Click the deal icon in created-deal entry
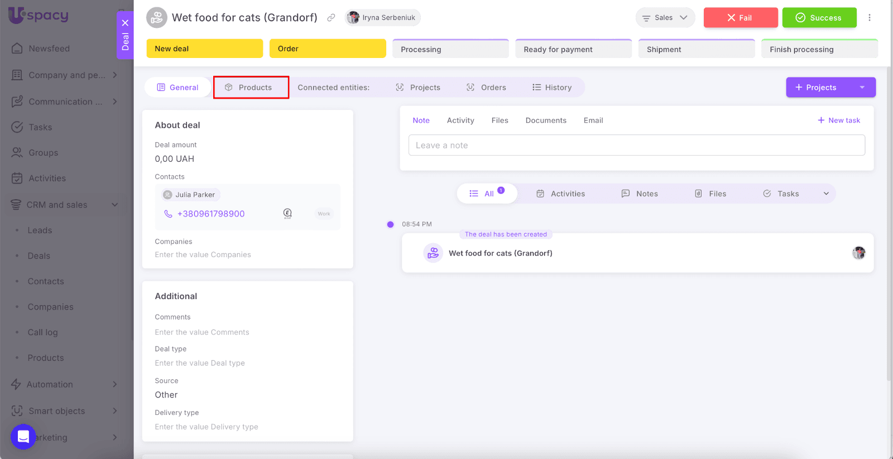The image size is (893, 459). point(433,253)
